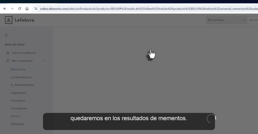This screenshot has width=258, height=134.
Task: Click the search field next to BD Jurídica
Action: (253, 20)
